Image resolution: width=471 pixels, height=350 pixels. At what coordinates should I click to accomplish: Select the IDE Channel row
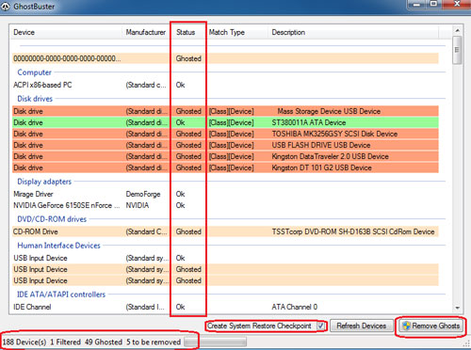(x=225, y=307)
